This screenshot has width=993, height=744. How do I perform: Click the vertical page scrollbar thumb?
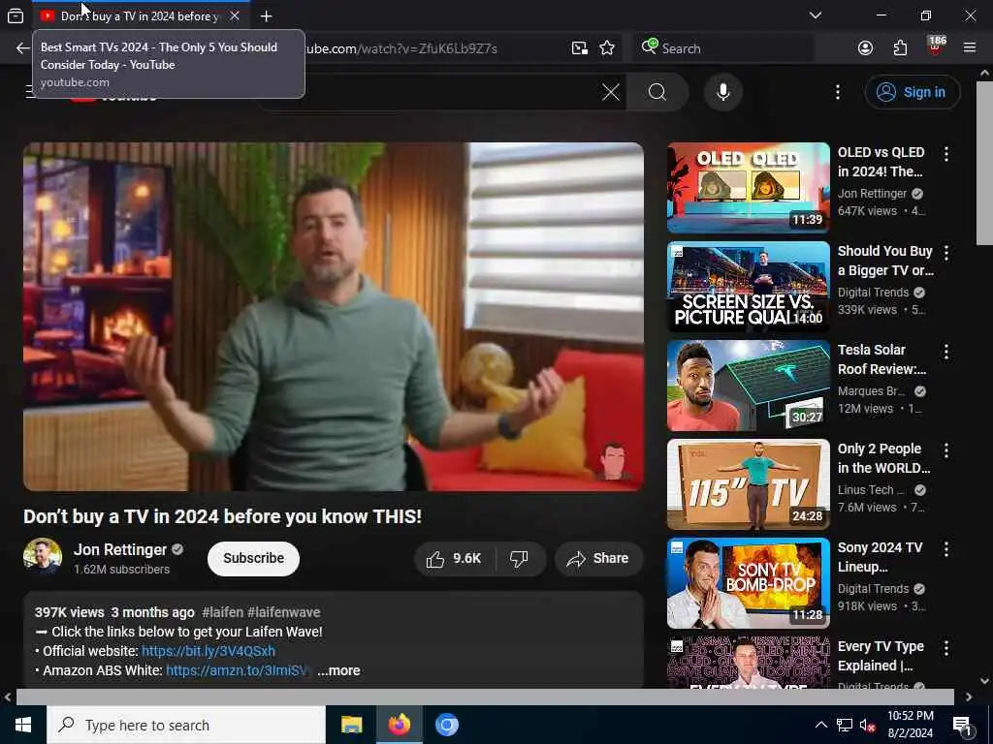tap(984, 163)
